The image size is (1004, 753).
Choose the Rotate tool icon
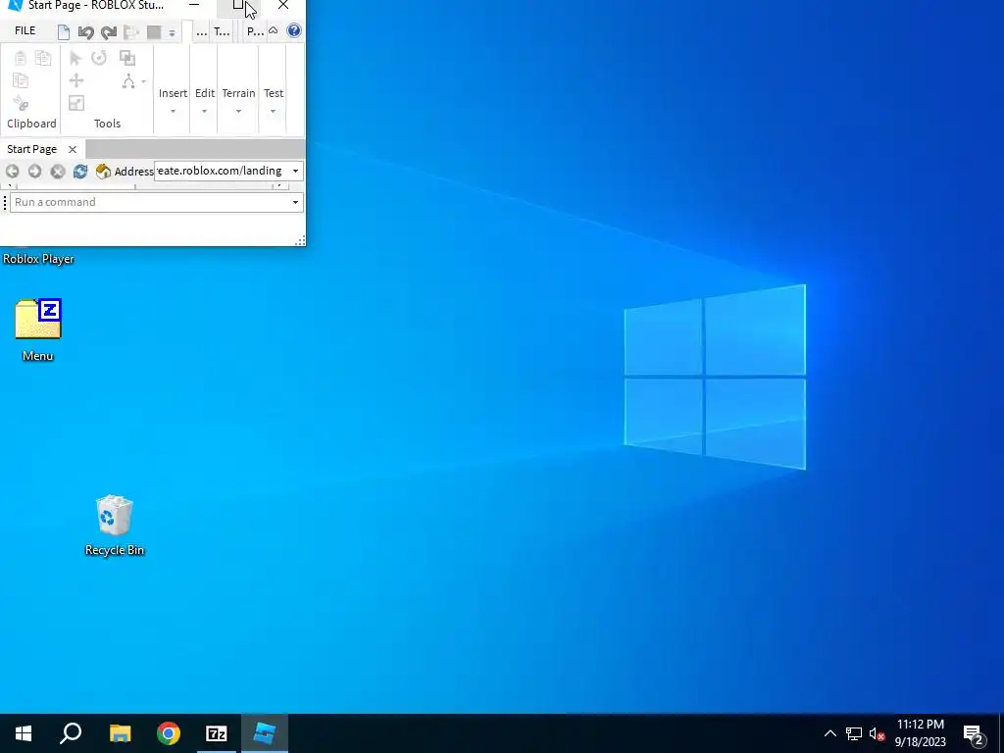click(99, 58)
